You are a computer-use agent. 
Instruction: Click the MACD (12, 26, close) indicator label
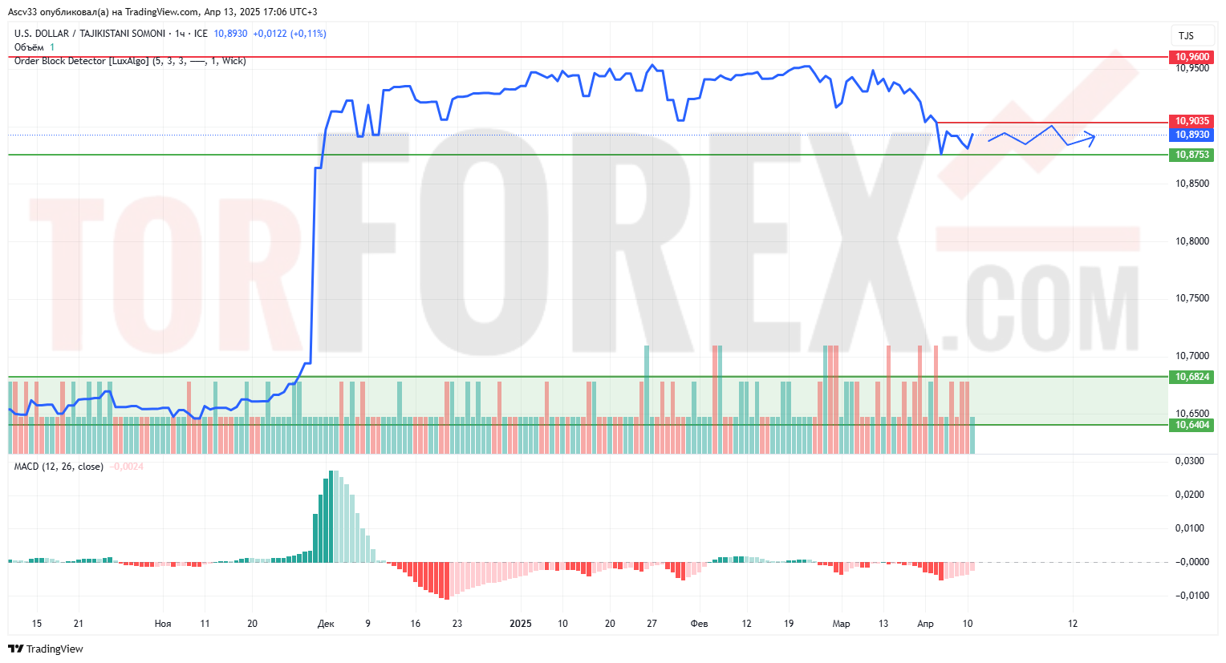click(59, 467)
